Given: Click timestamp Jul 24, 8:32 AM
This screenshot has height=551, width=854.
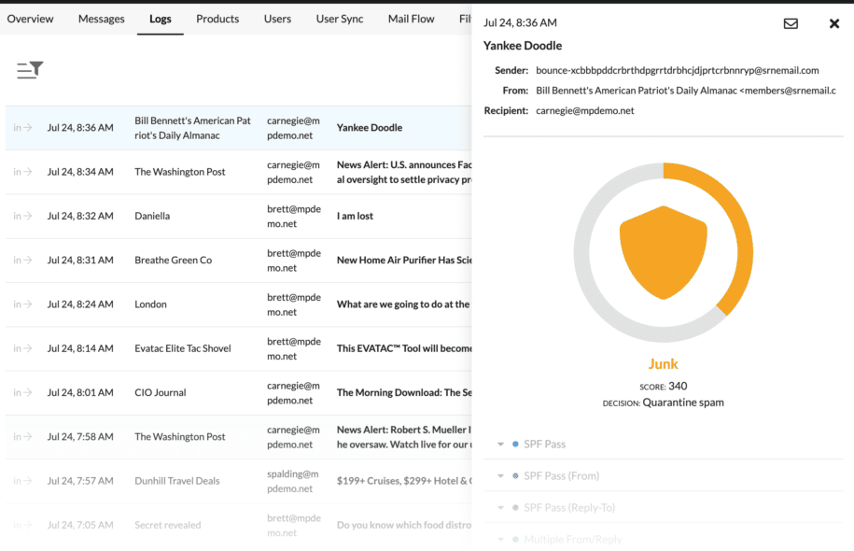Looking at the screenshot, I should pyautogui.click(x=80, y=216).
